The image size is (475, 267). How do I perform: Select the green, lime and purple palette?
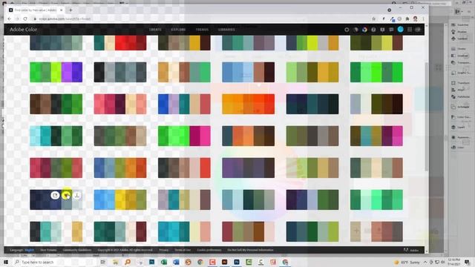(56, 72)
